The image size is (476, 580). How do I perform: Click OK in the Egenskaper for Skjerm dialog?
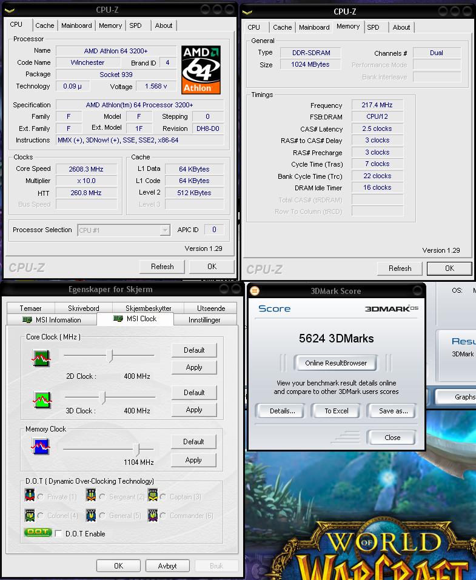[118, 566]
